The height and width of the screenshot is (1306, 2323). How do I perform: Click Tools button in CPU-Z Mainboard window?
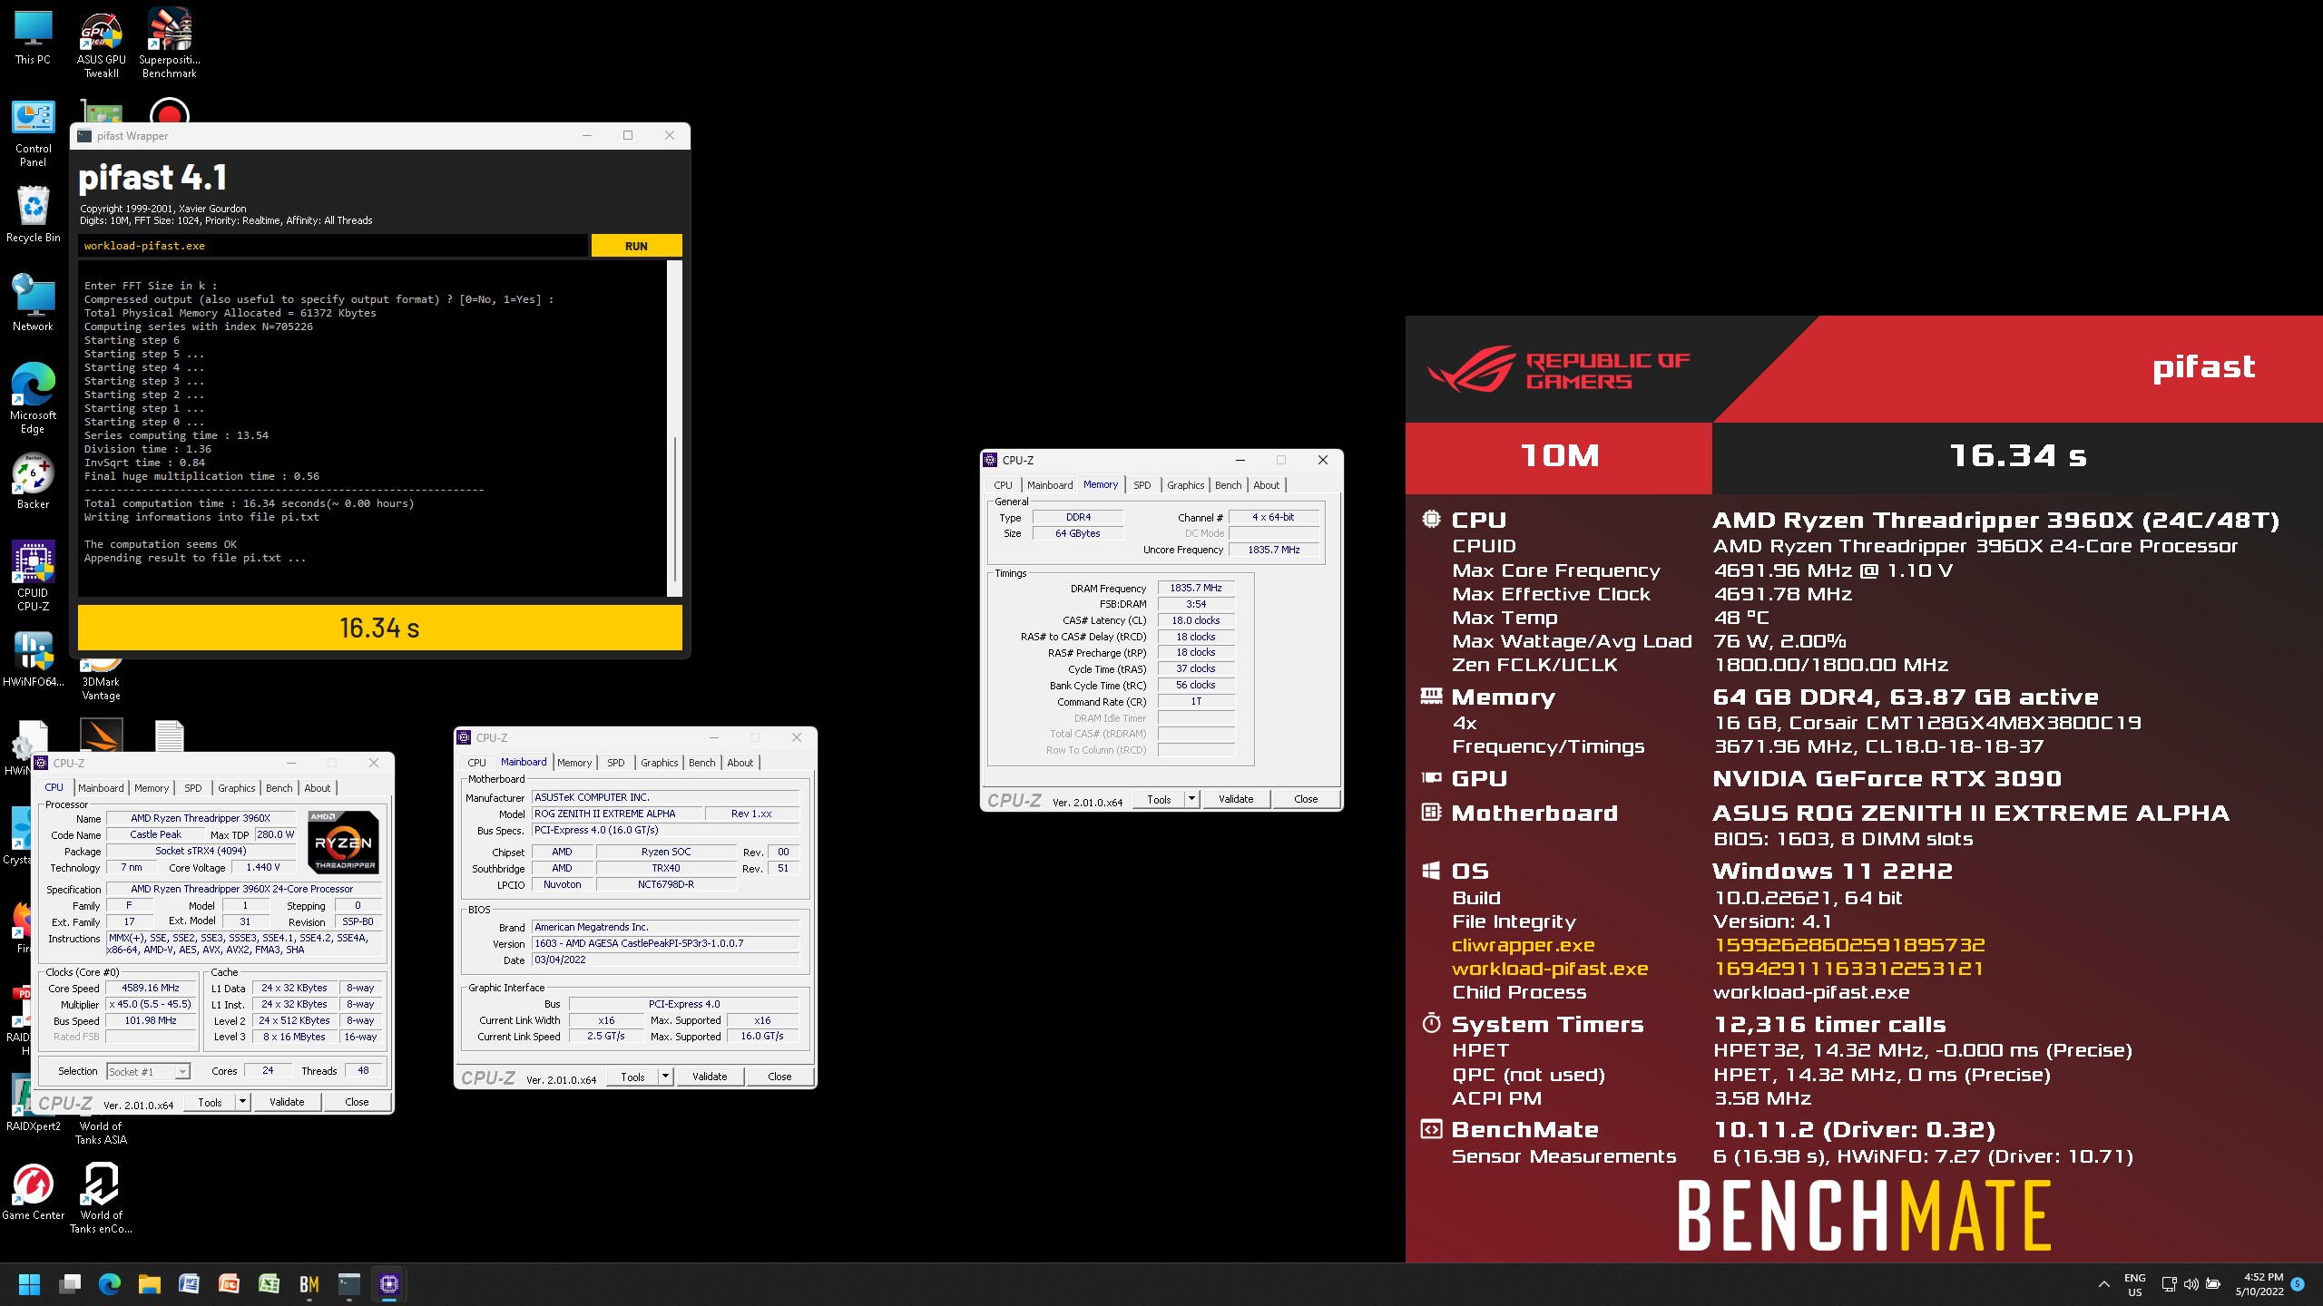[x=632, y=1077]
